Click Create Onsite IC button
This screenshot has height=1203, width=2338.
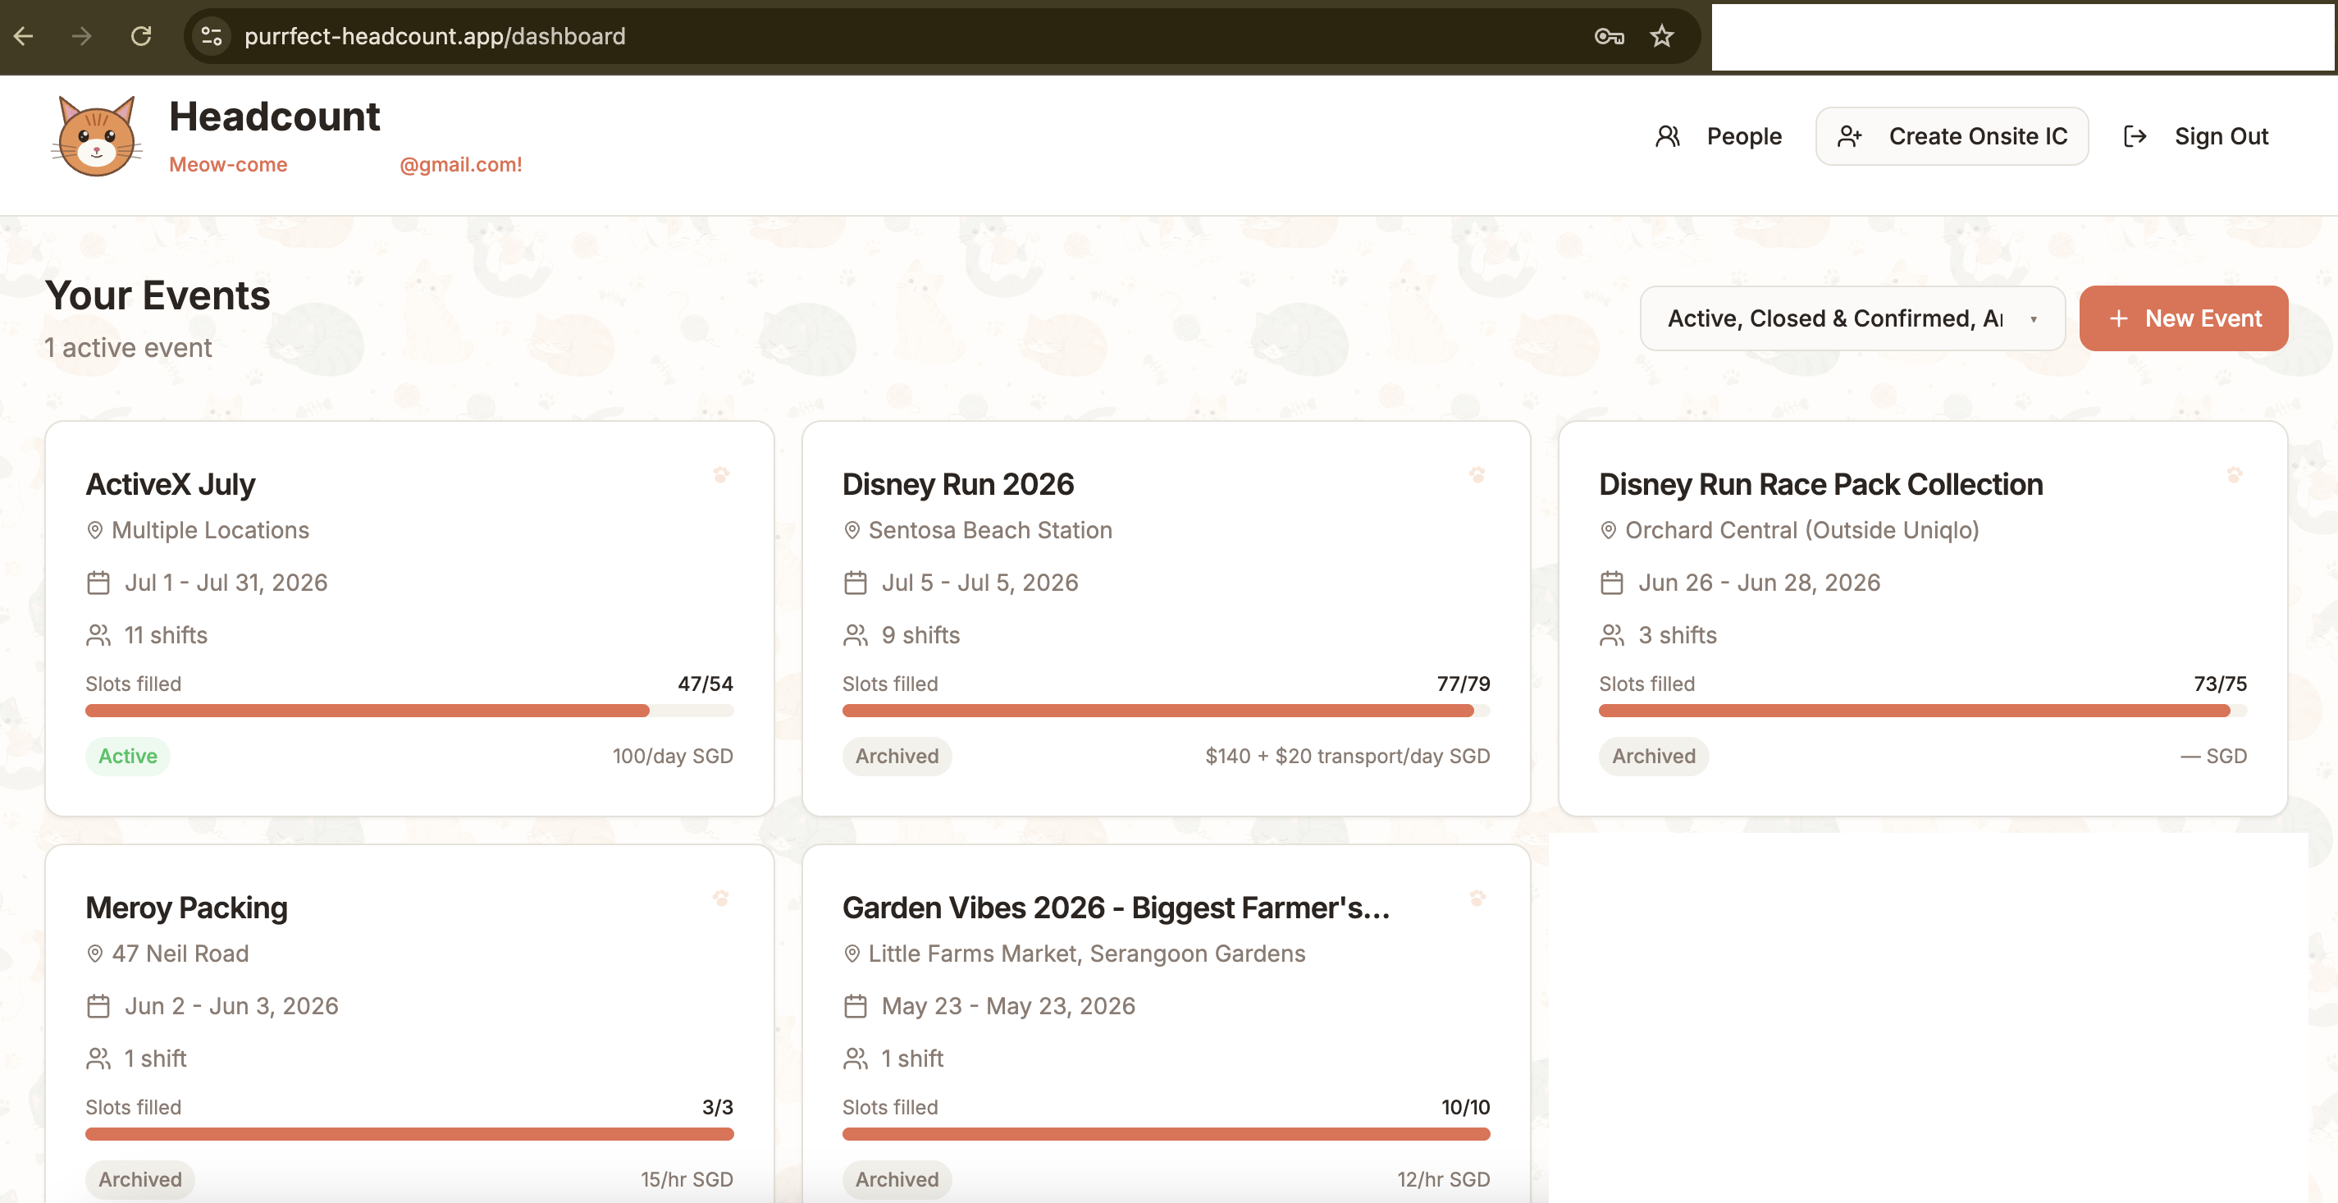click(1952, 136)
